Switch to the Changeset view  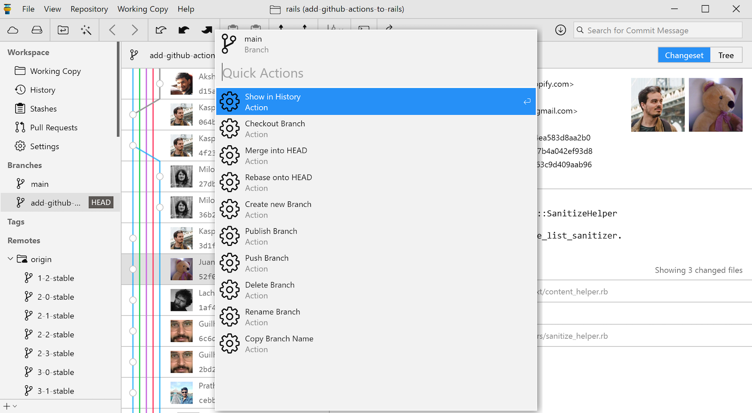[683, 55]
